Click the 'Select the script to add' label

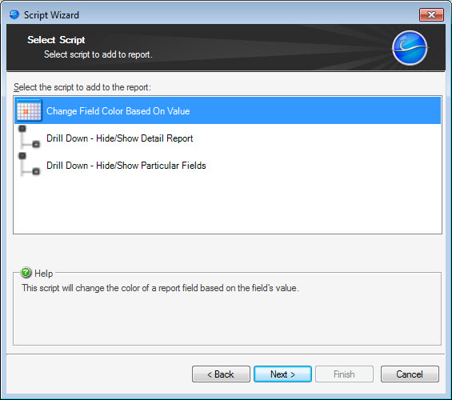tap(82, 87)
